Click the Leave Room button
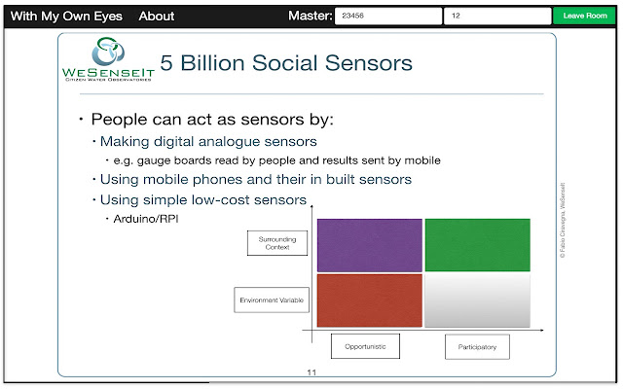 pyautogui.click(x=585, y=16)
